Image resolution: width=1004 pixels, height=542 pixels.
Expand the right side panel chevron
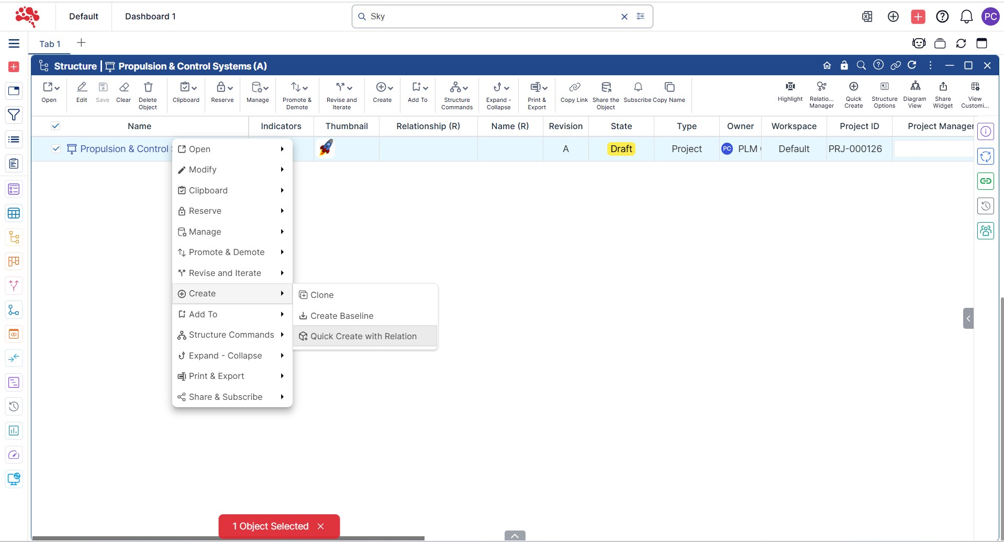(968, 318)
